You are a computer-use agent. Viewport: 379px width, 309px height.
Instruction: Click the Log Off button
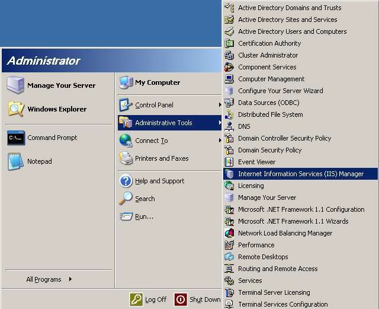[148, 300]
